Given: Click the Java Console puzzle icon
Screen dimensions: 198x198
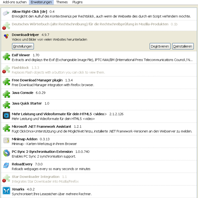Looking at the screenshot, I should (6, 94).
